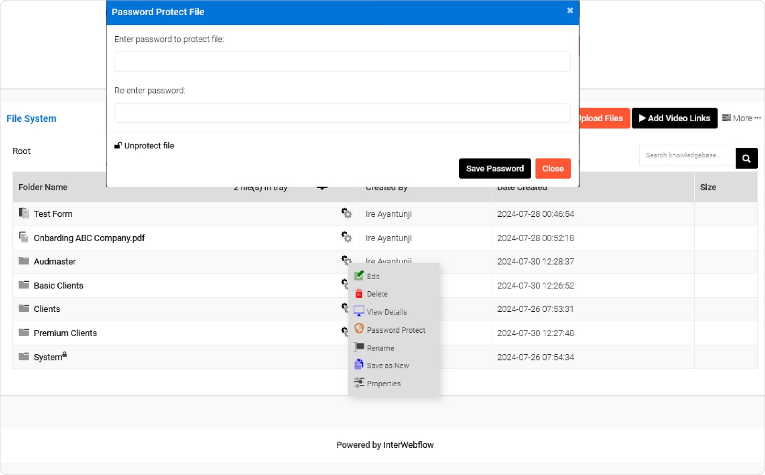Click the View Details monitor icon
The width and height of the screenshot is (765, 475).
tap(359, 311)
